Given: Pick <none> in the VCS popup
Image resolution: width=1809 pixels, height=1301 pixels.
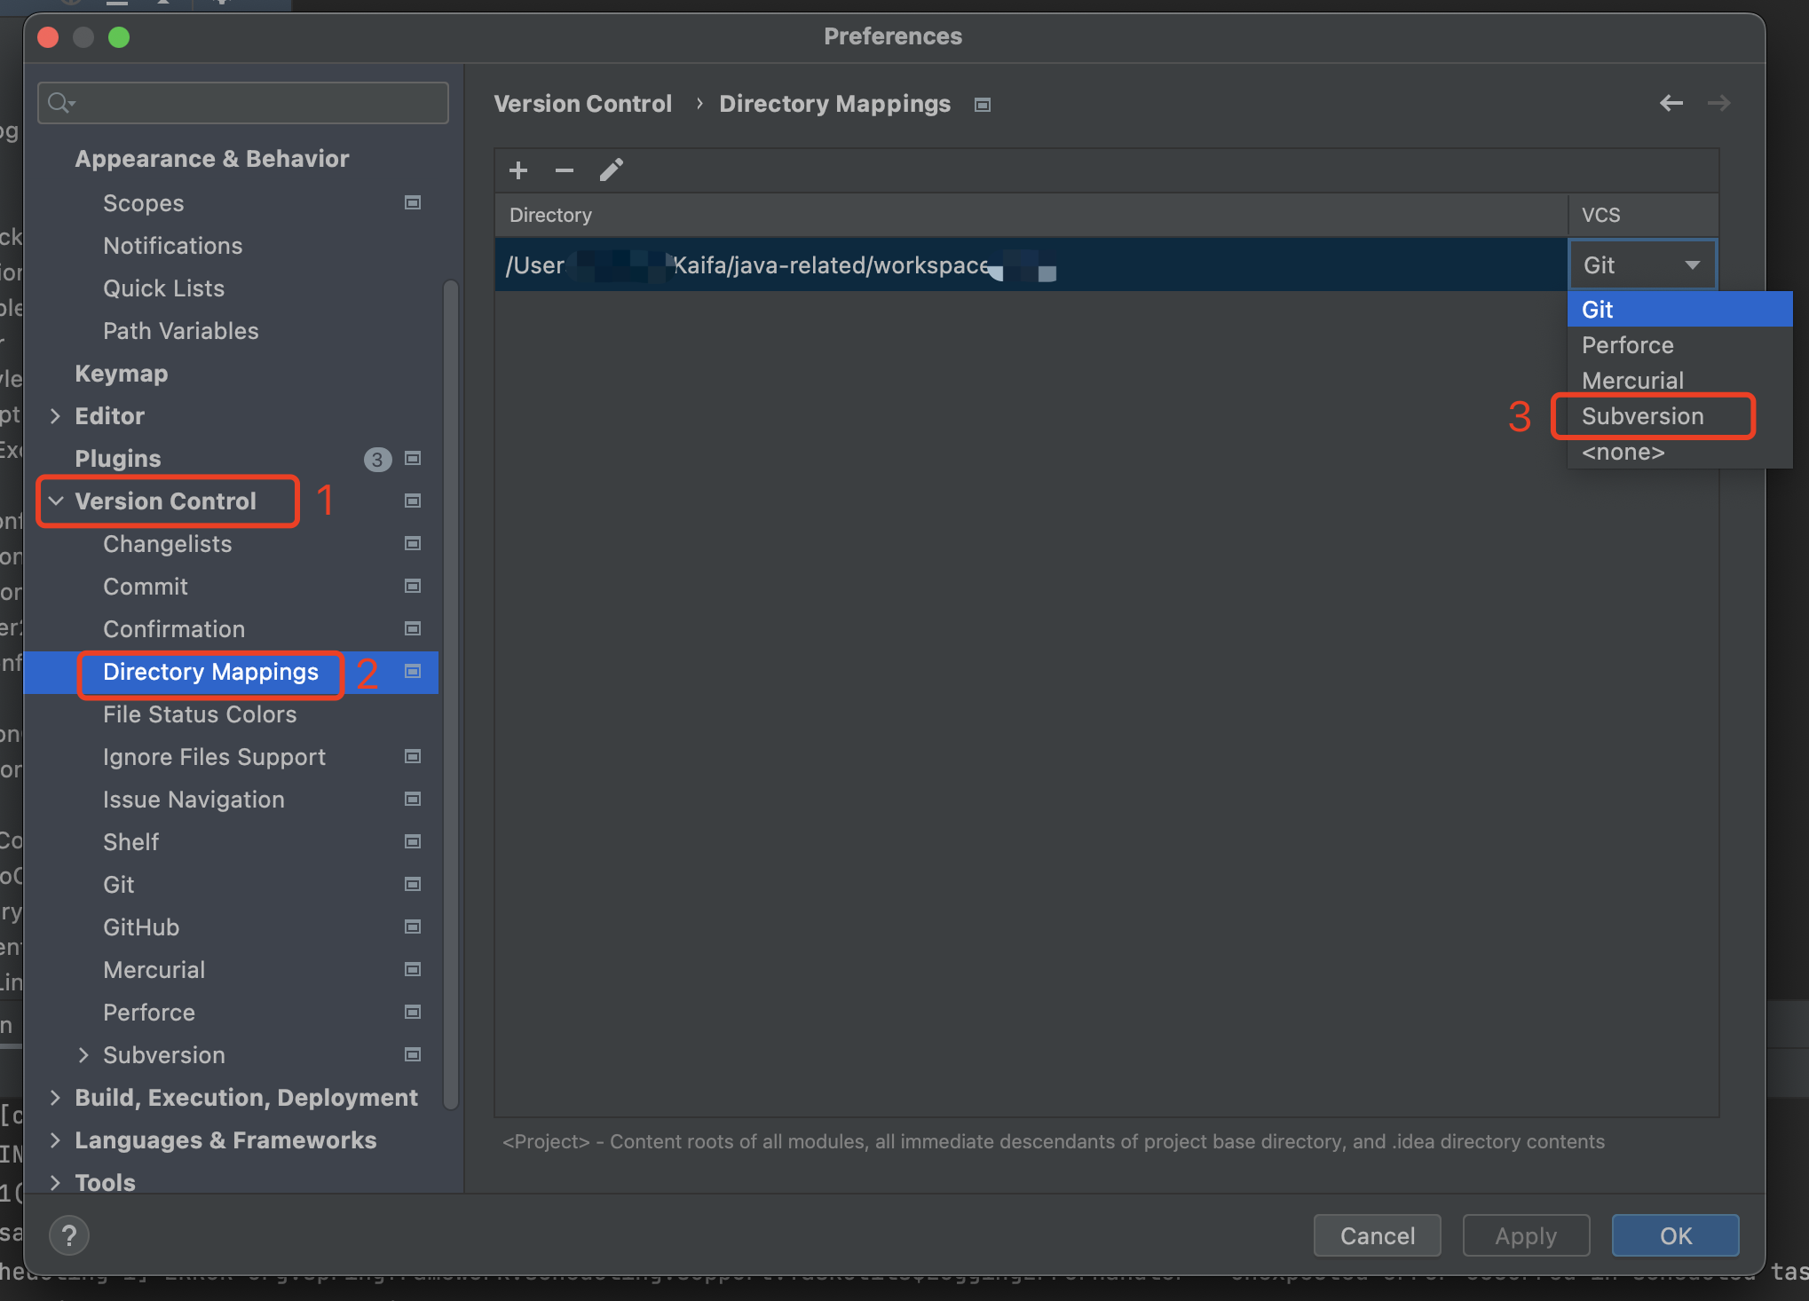Looking at the screenshot, I should point(1623,452).
